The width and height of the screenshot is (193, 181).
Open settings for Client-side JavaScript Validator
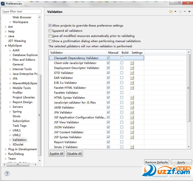click(132, 63)
